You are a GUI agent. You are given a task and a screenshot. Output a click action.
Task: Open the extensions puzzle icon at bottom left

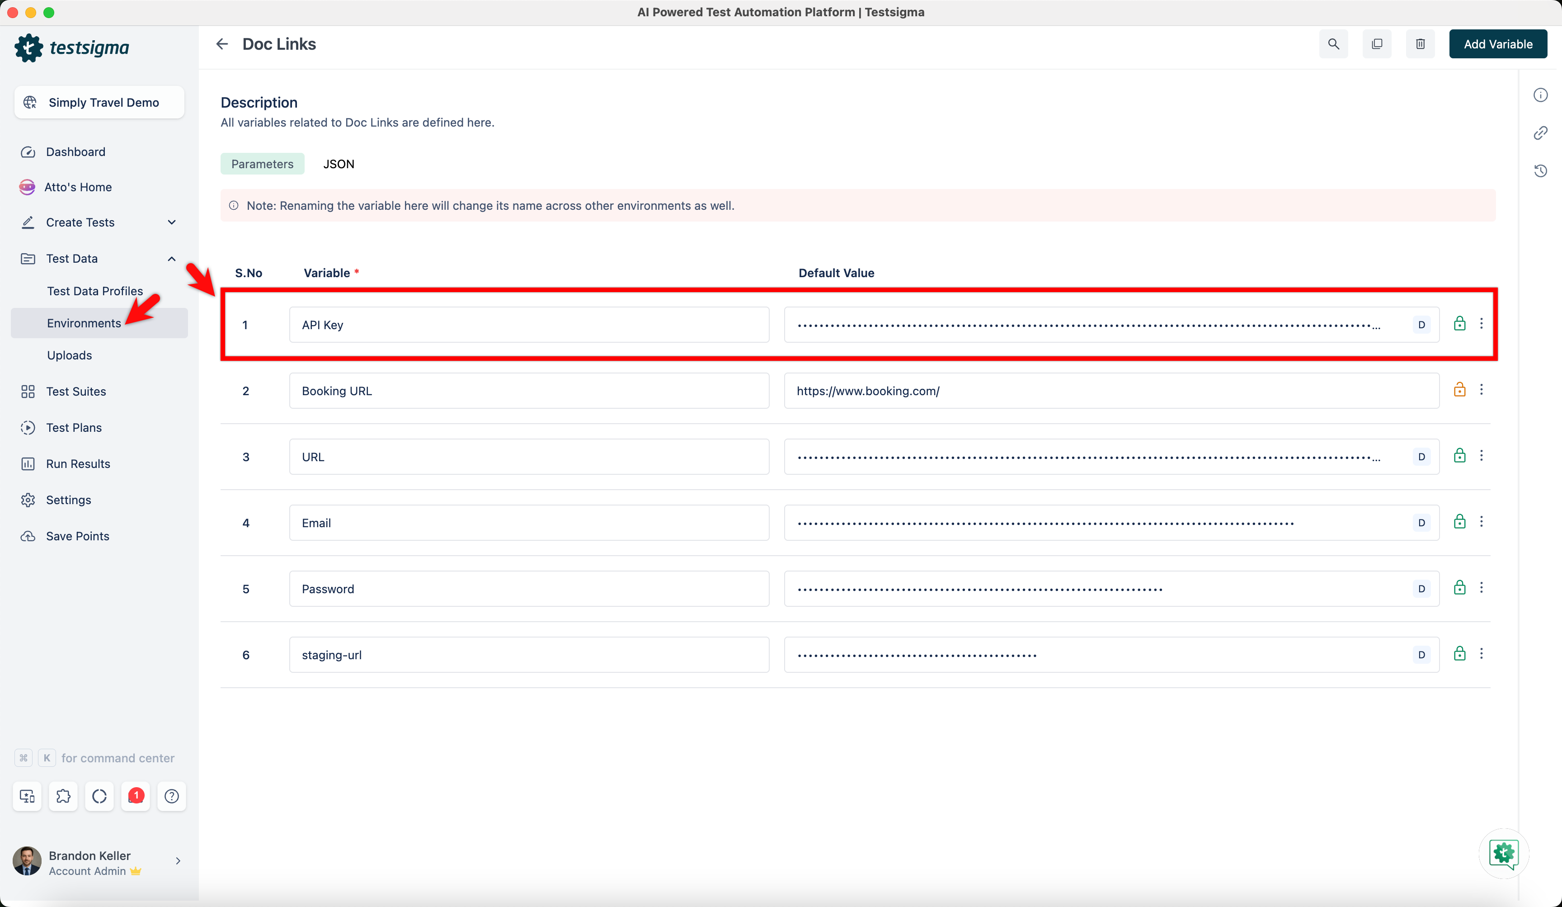(x=63, y=796)
